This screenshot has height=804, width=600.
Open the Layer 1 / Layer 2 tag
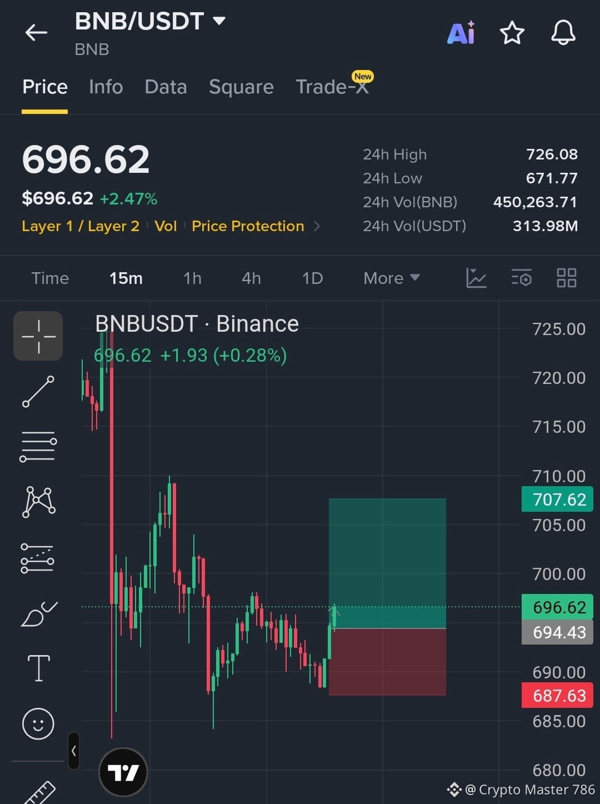click(81, 226)
